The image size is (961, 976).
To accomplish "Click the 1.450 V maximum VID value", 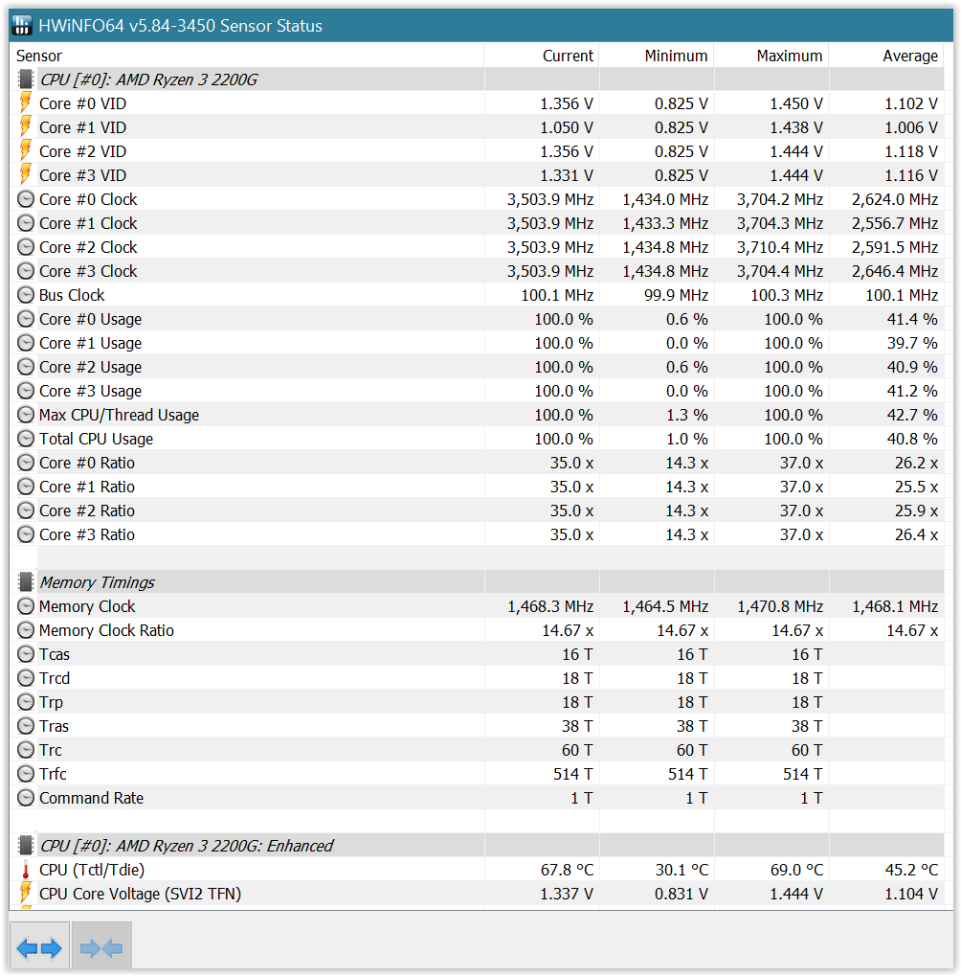I will click(x=796, y=103).
